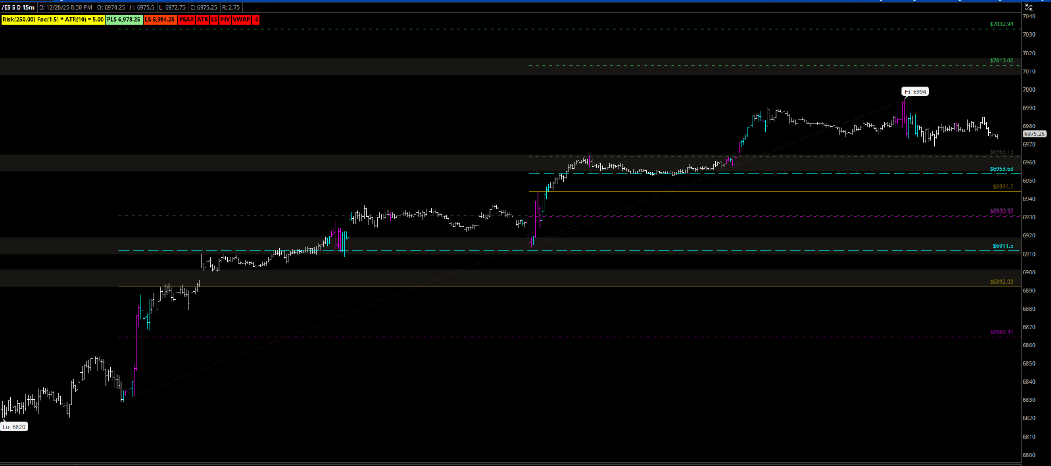Click the red VWAP indicator tag
Image resolution: width=1051 pixels, height=466 pixels.
(241, 20)
